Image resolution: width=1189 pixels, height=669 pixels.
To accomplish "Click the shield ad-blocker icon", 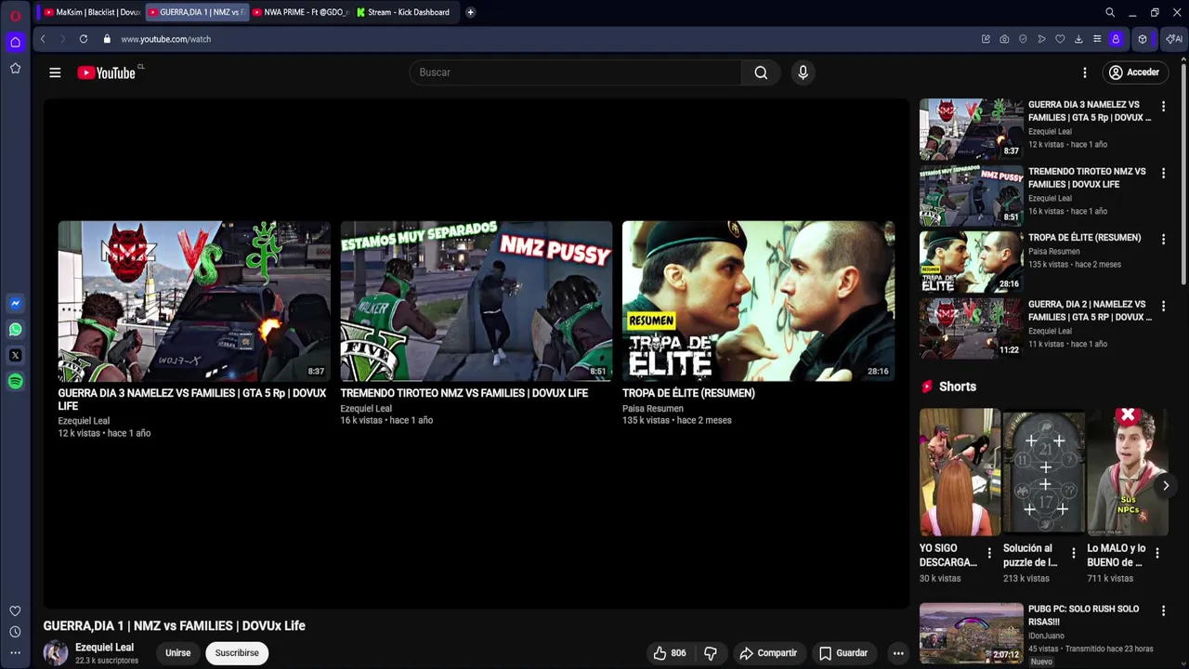I will [1023, 39].
